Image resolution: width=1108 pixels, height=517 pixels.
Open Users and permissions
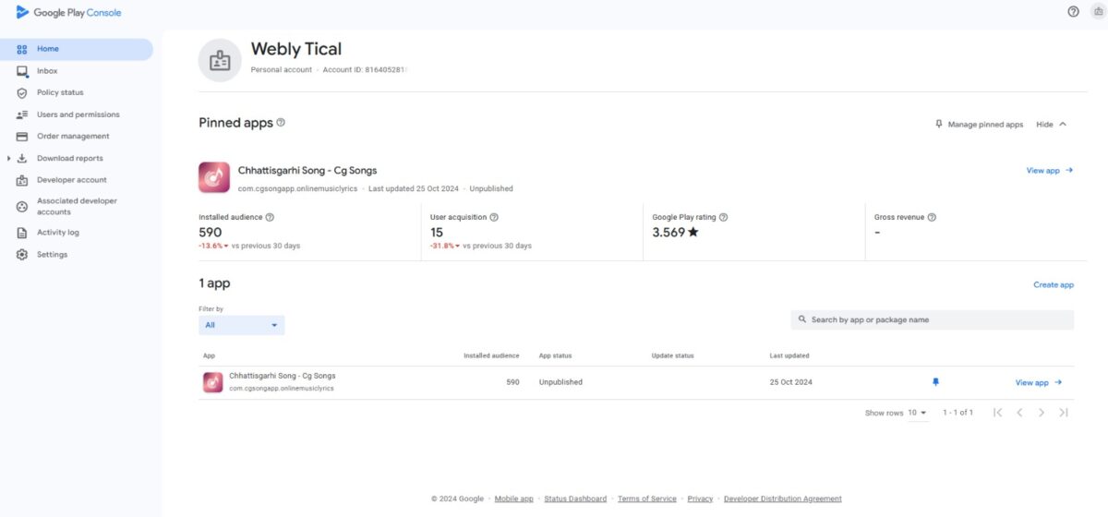pos(77,114)
